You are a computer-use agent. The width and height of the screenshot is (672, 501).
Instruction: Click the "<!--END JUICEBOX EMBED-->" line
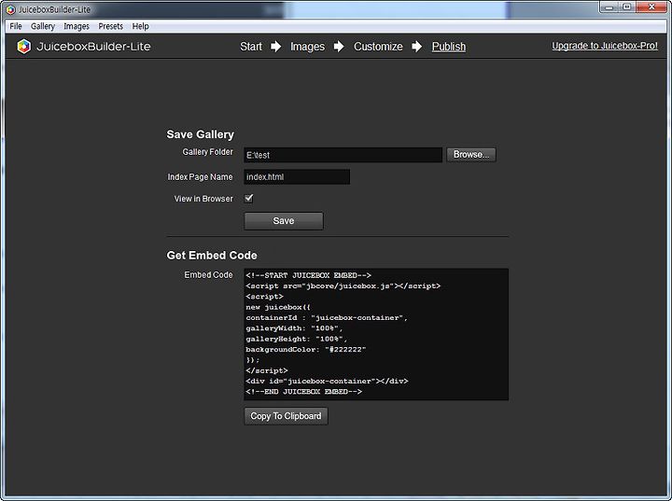coord(303,392)
